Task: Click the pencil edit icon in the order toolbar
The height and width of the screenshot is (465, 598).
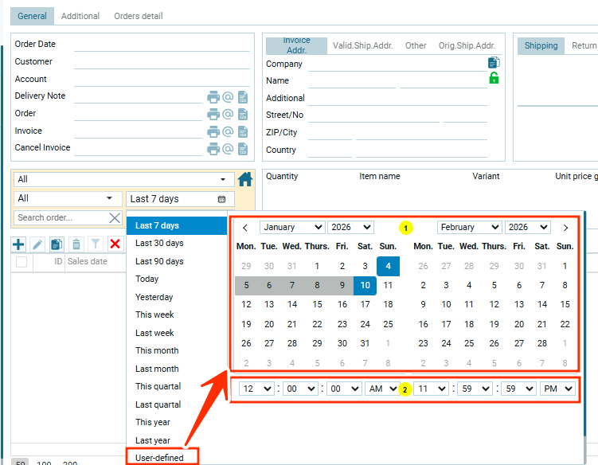Action: click(37, 244)
